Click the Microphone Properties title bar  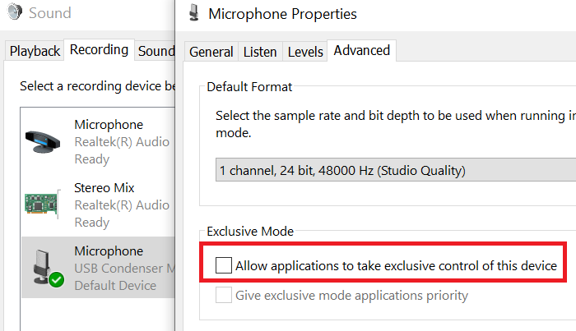pyautogui.click(x=370, y=14)
